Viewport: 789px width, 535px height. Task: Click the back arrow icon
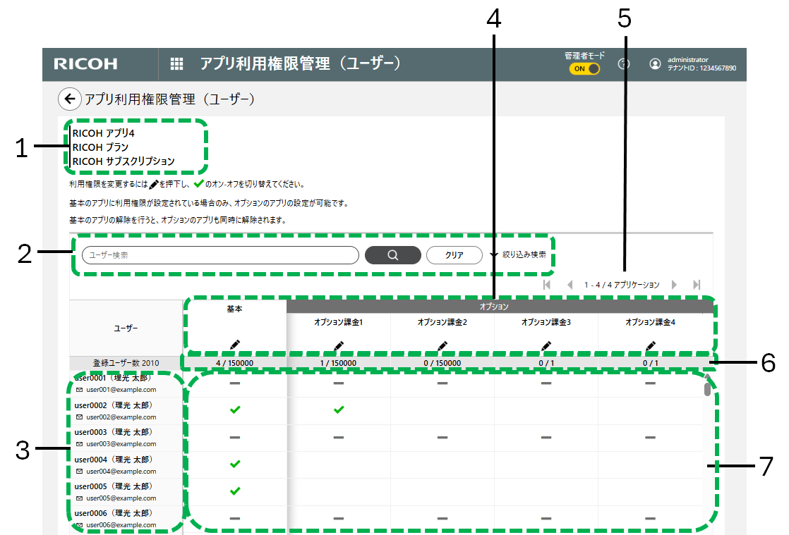tap(69, 99)
